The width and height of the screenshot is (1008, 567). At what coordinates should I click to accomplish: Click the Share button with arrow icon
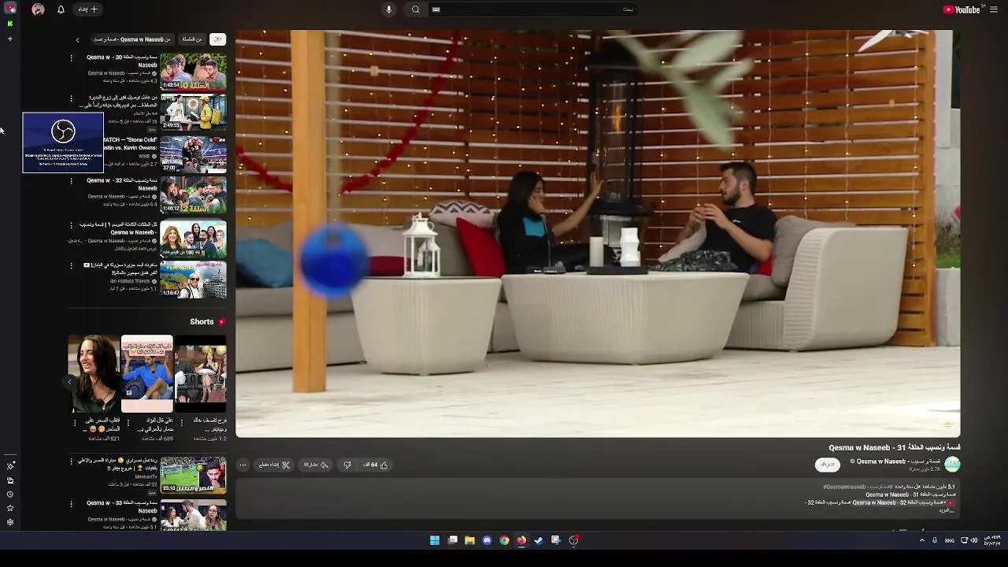point(316,465)
